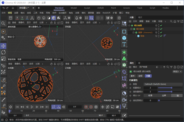Open the three-dot menu at the top right

click(x=177, y=8)
